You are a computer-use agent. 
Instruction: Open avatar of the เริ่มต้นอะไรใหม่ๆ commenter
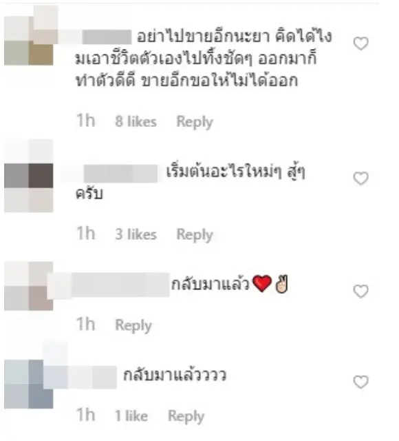(29, 176)
